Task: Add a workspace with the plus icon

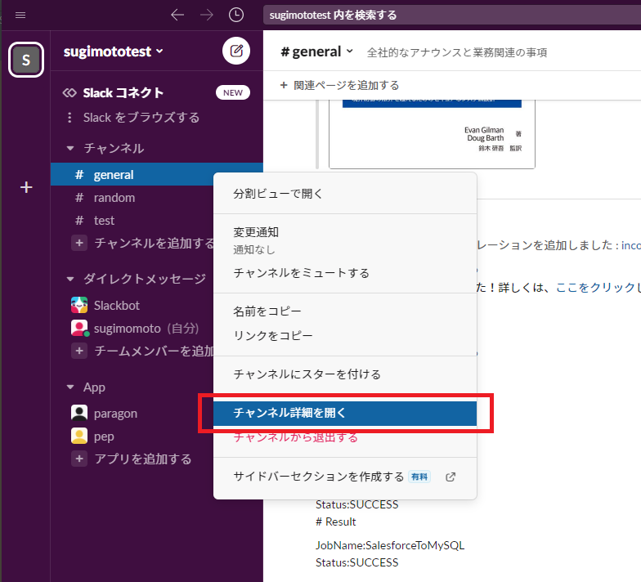Action: [26, 187]
